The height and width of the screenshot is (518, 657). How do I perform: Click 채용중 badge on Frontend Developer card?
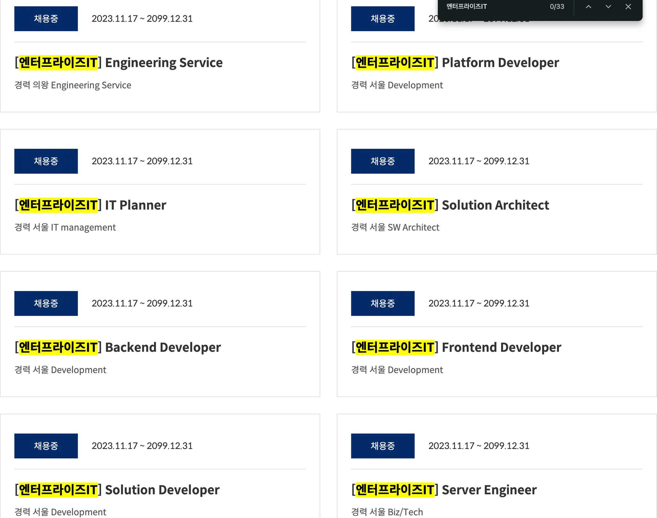pyautogui.click(x=382, y=303)
